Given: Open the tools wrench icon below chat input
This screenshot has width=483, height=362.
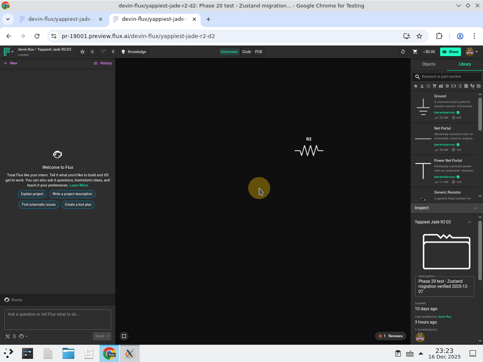Looking at the screenshot, I should (8, 336).
